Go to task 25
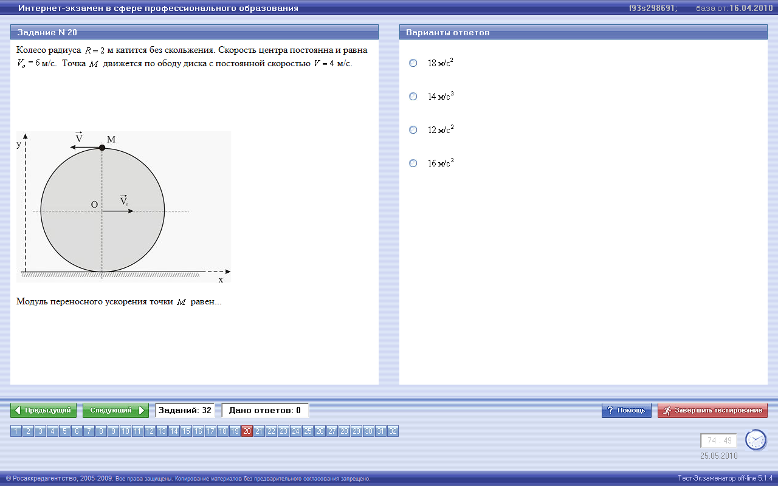The image size is (778, 486). [308, 431]
